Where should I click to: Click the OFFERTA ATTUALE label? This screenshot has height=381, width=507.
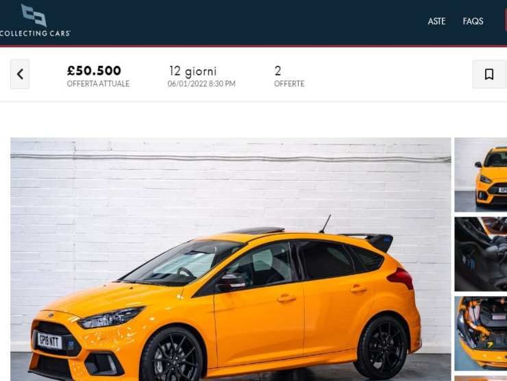tap(98, 84)
